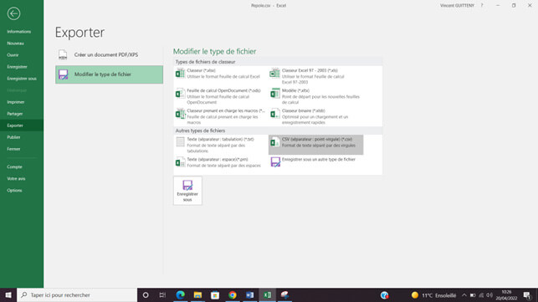Open File Explorer from taskbar
538x302 pixels.
point(197,295)
